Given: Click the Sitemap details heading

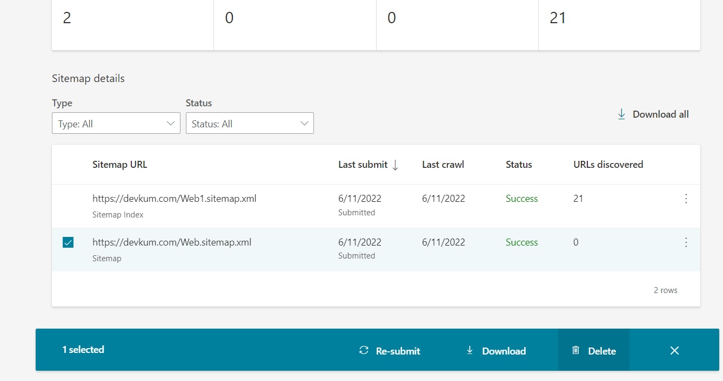Looking at the screenshot, I should click(88, 79).
